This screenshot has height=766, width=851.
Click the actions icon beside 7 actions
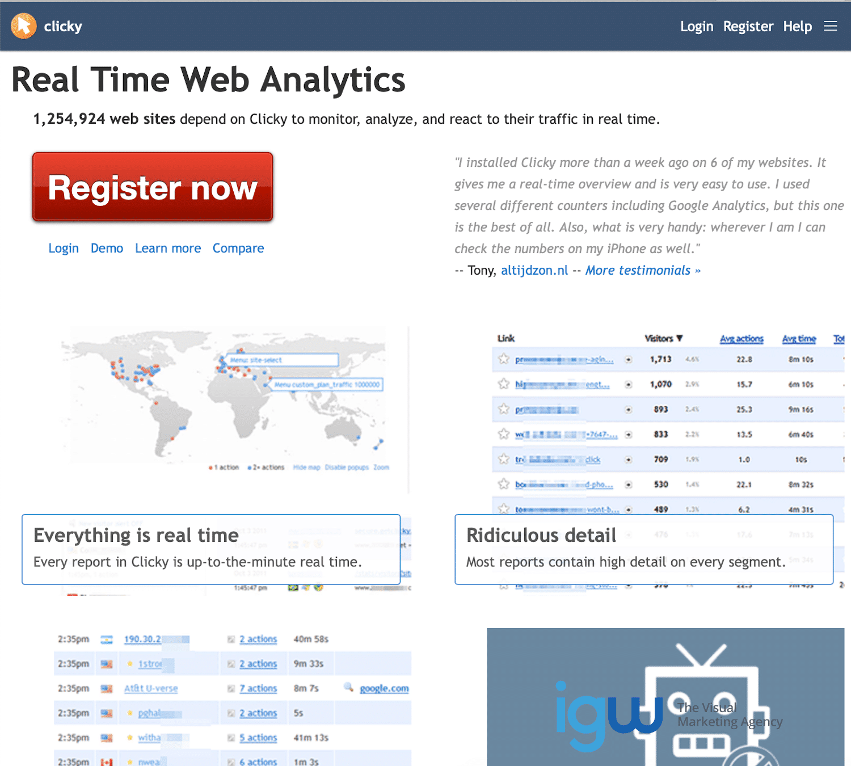(231, 689)
